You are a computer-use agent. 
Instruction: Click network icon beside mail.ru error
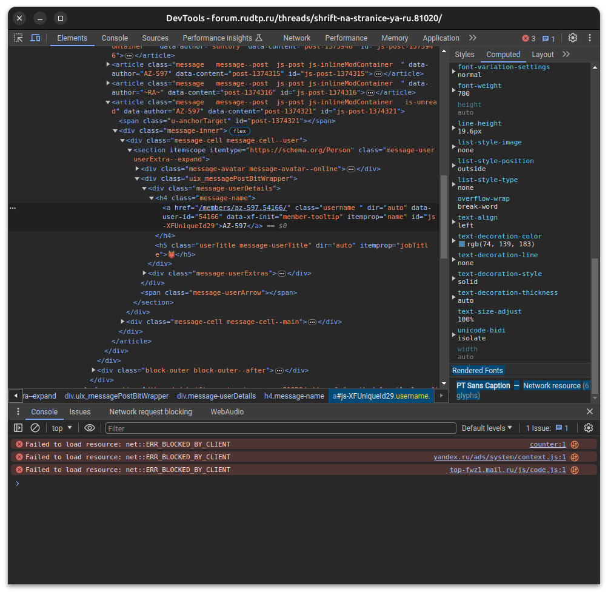tap(575, 470)
